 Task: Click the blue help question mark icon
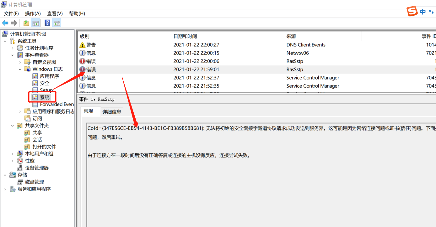click(47, 23)
